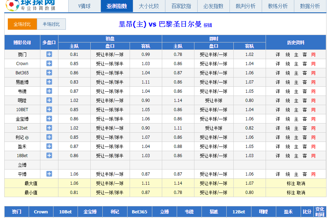Click the 博彩公司 column header

click(x=22, y=42)
